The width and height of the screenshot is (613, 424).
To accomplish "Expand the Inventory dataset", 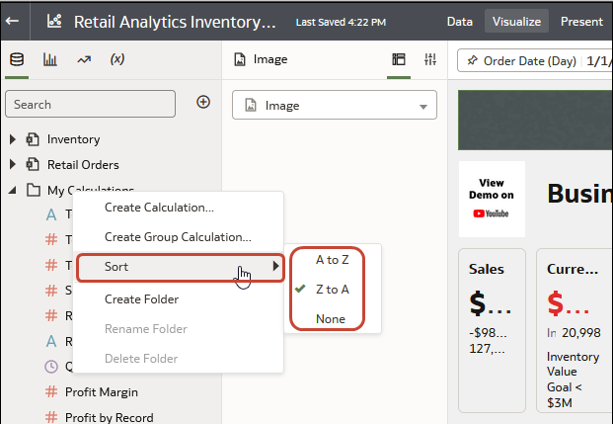I will (13, 139).
